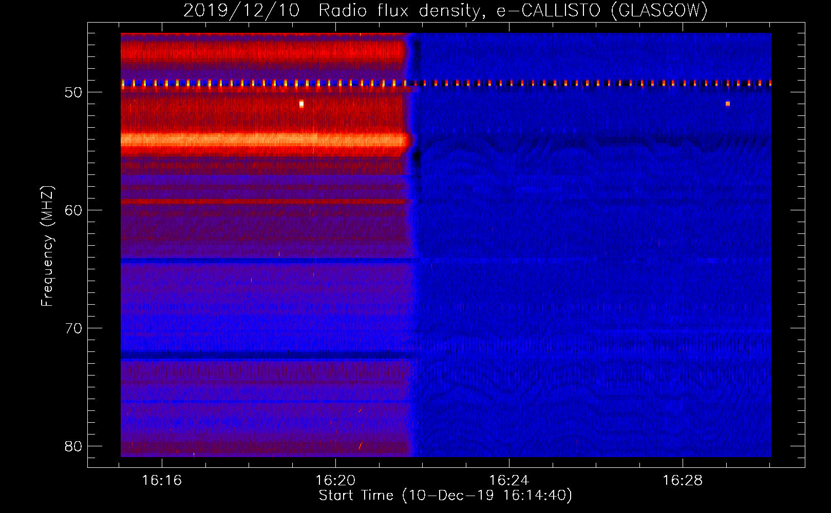831x513 pixels.
Task: Click the 16:28 time tick label
Action: pos(683,481)
